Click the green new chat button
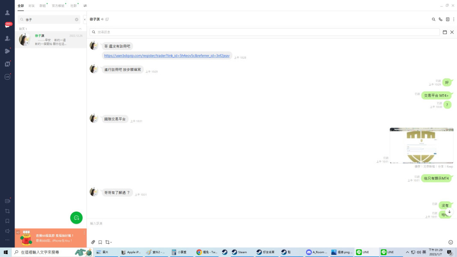 tap(76, 218)
